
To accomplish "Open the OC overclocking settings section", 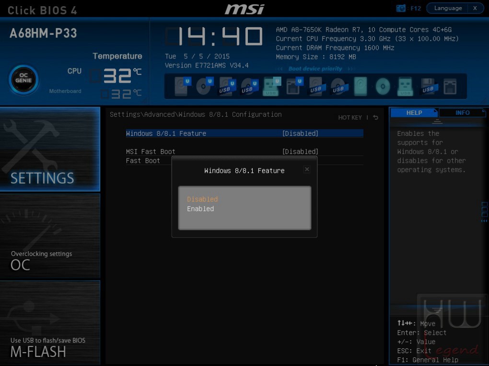I will [50, 235].
